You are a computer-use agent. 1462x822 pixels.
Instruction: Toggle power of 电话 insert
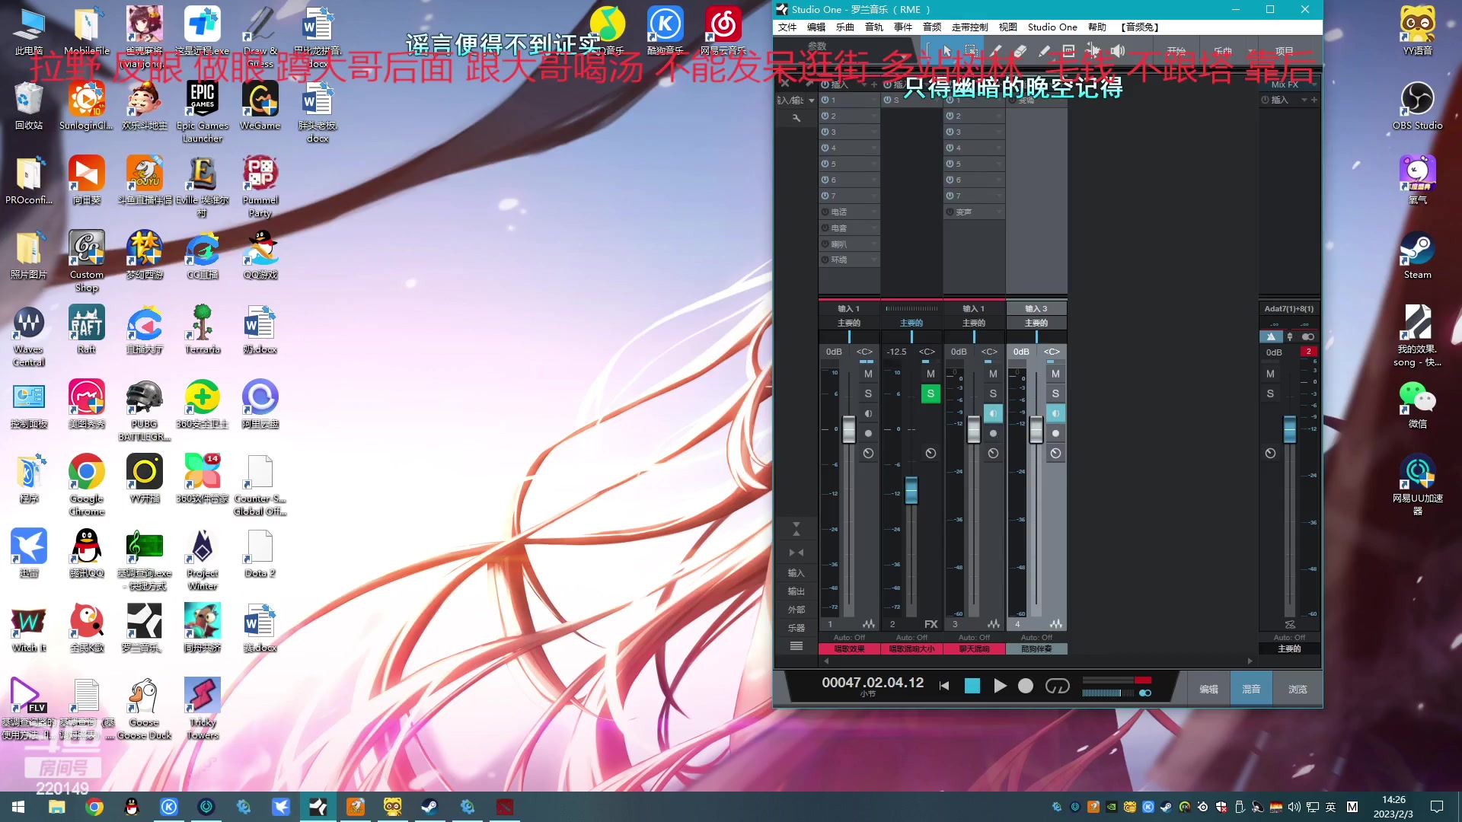point(825,212)
